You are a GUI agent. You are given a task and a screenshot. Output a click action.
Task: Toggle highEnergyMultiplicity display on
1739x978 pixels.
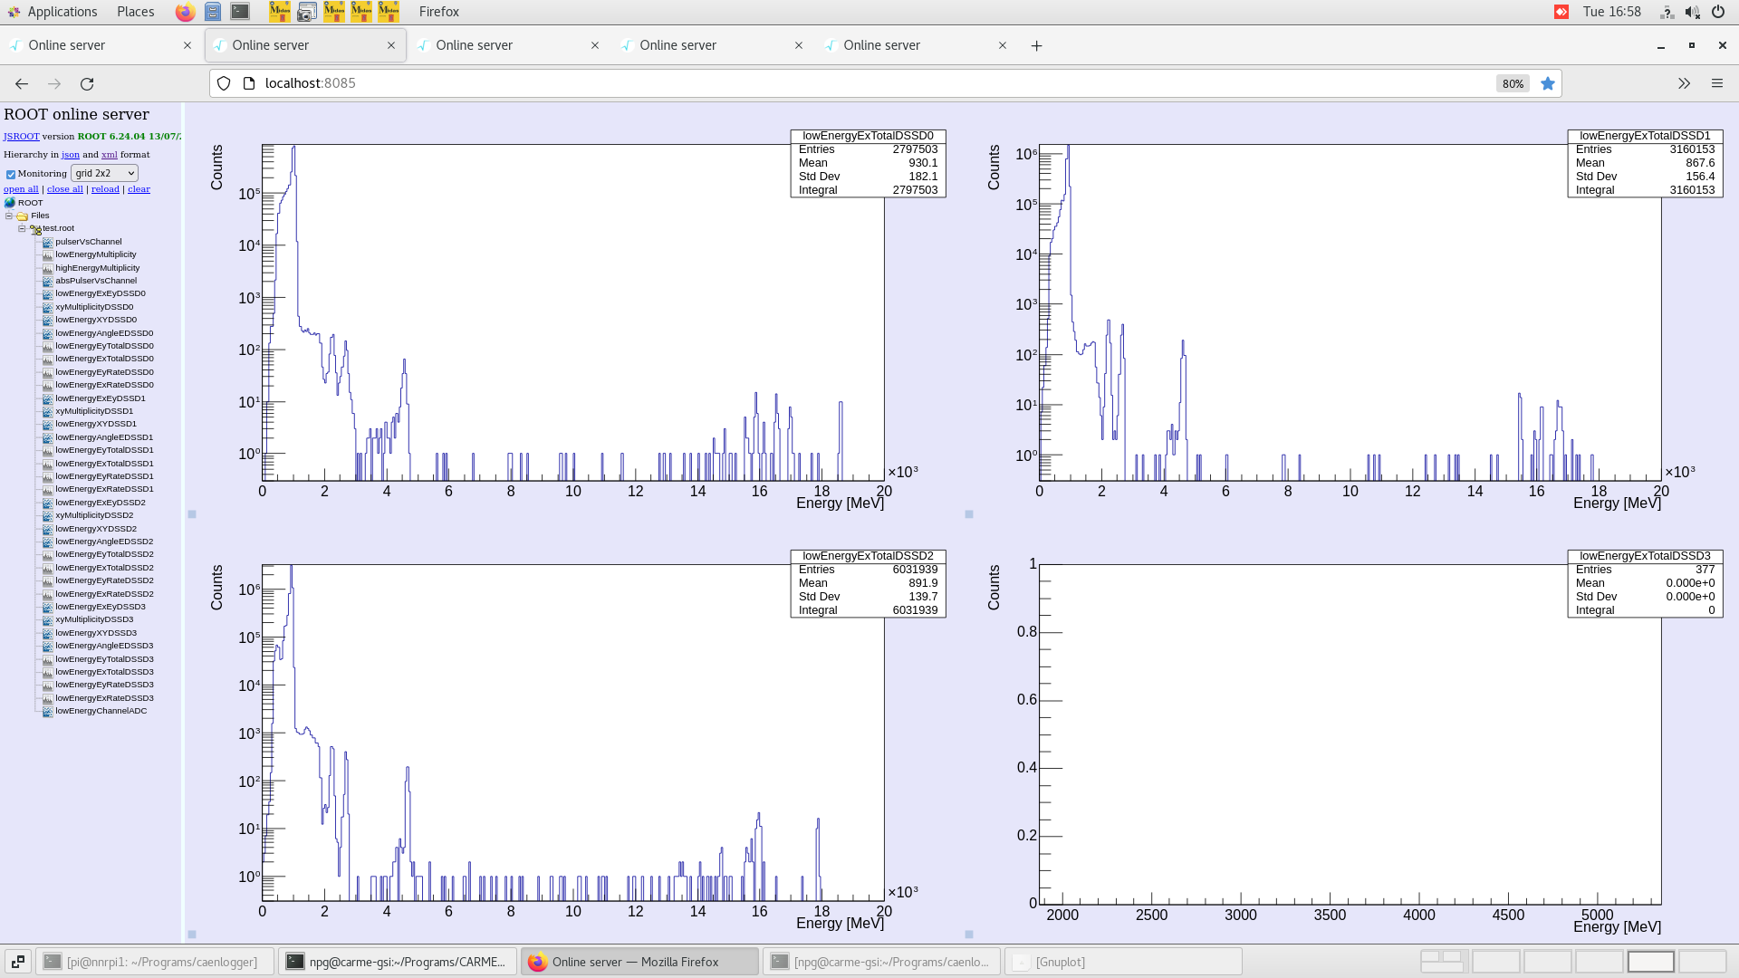click(x=46, y=267)
